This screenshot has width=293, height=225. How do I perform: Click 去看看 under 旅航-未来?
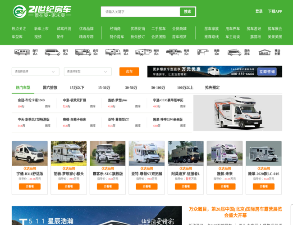(224, 186)
